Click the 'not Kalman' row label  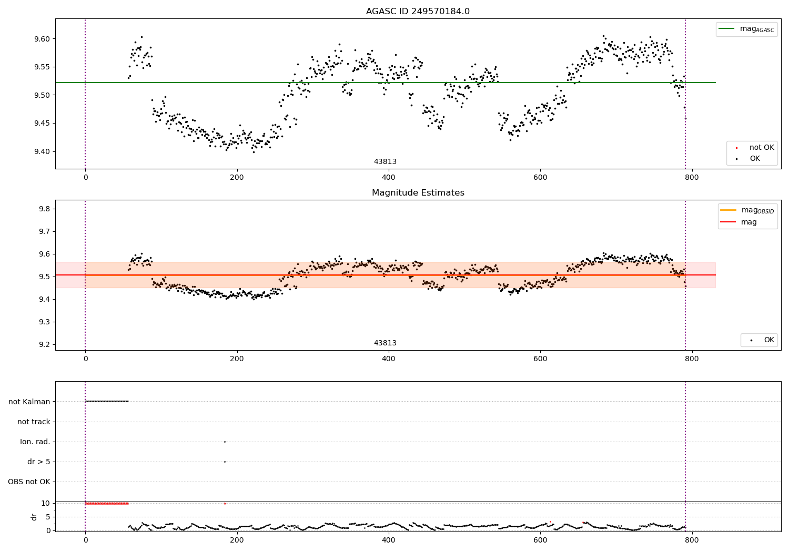[29, 402]
